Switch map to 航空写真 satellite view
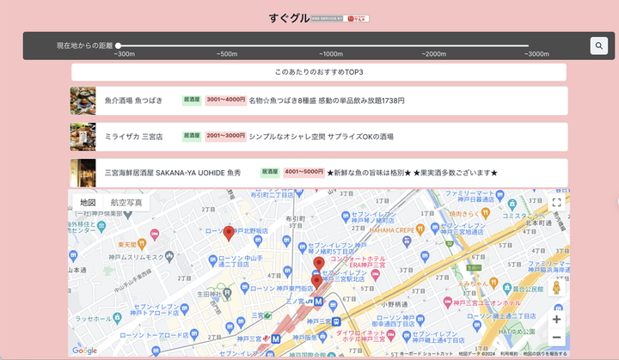The height and width of the screenshot is (360, 619). tap(126, 203)
